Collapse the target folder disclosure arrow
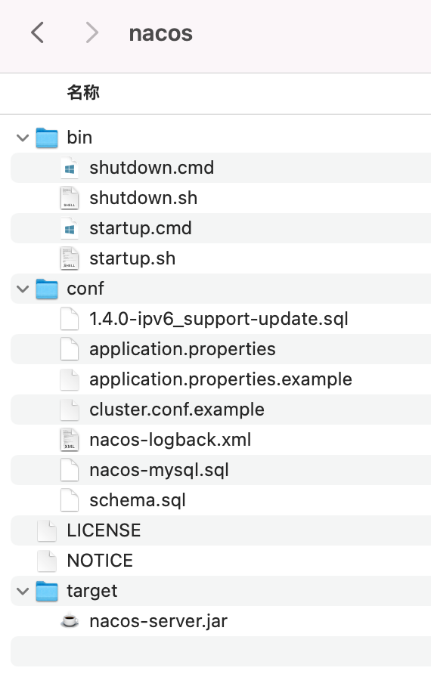Screen dimensions: 431x674 (23, 591)
